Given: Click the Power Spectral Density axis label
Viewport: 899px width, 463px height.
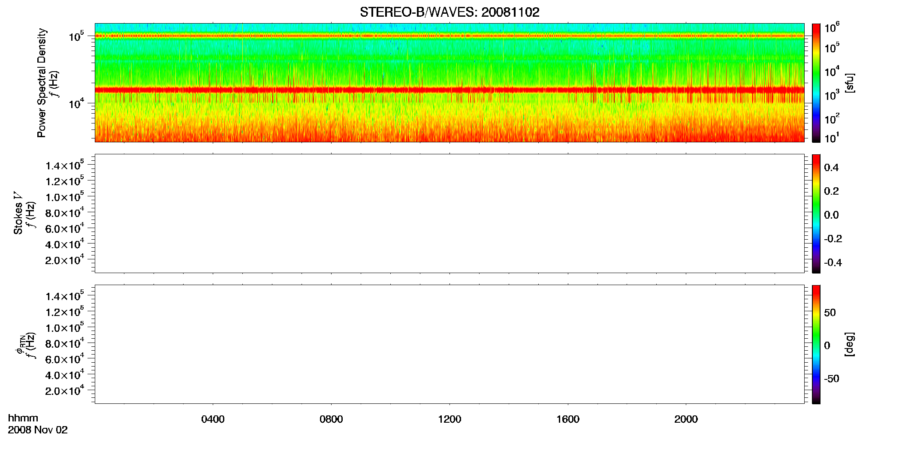Looking at the screenshot, I should [42, 83].
